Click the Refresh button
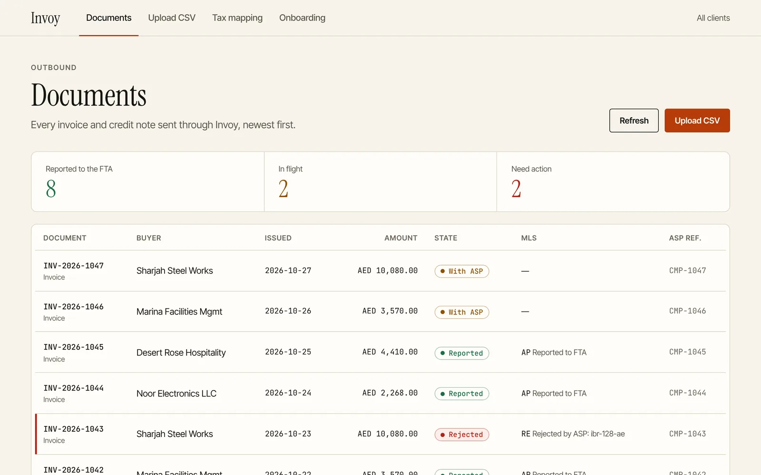Image resolution: width=761 pixels, height=475 pixels. [634, 121]
